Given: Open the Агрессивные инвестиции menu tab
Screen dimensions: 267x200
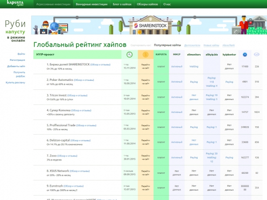Looking at the screenshot, I should 53,4.
